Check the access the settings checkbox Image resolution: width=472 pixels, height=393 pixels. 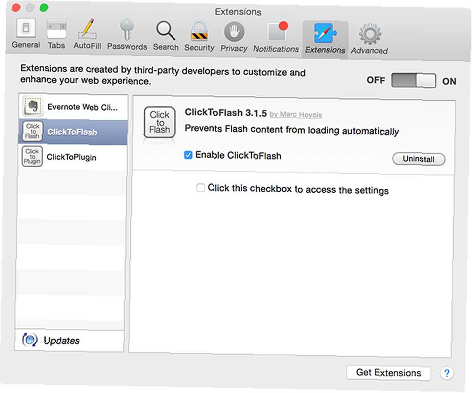click(x=201, y=188)
